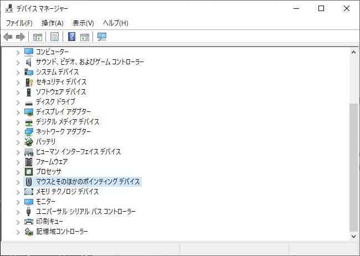Click the ディスプレイ アダプター icon

point(29,112)
